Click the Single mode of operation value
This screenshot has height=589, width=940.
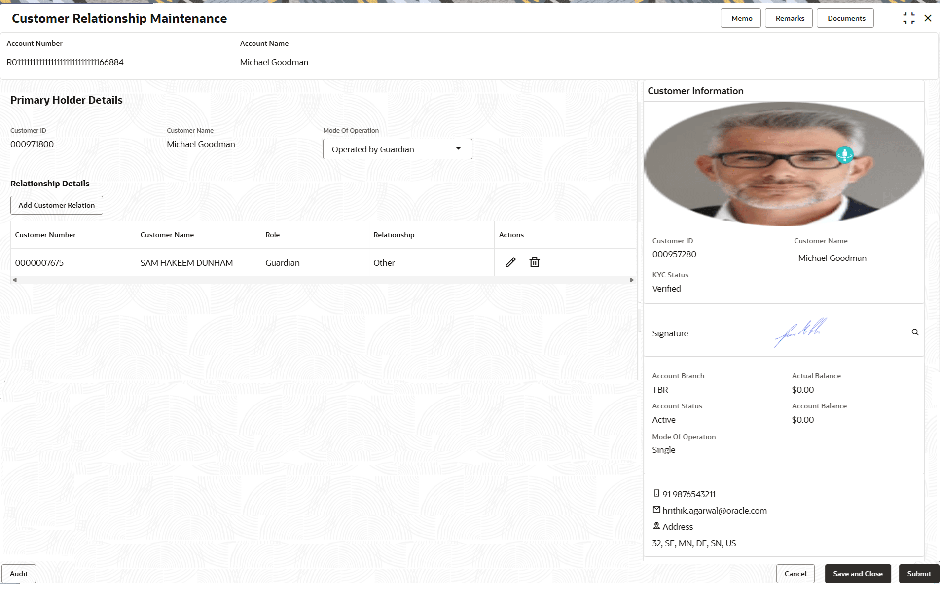click(x=663, y=450)
